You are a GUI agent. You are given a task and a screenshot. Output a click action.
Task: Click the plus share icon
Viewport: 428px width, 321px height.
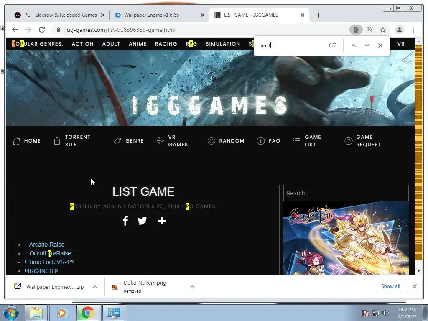coord(162,221)
